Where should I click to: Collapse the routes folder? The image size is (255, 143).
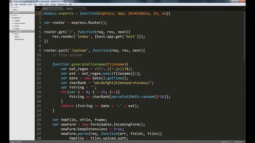click(x=13, y=29)
